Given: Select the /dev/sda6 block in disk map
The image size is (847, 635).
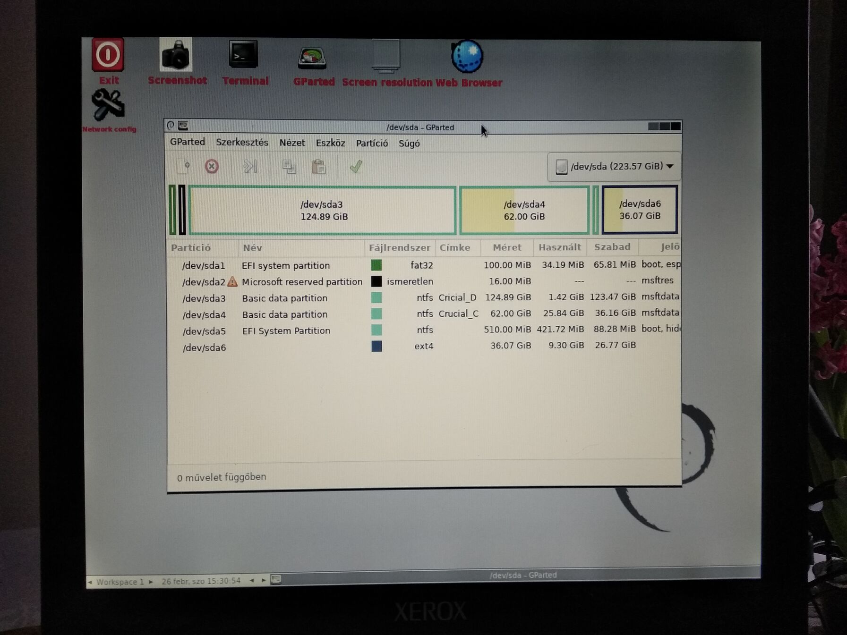Looking at the screenshot, I should coord(640,210).
